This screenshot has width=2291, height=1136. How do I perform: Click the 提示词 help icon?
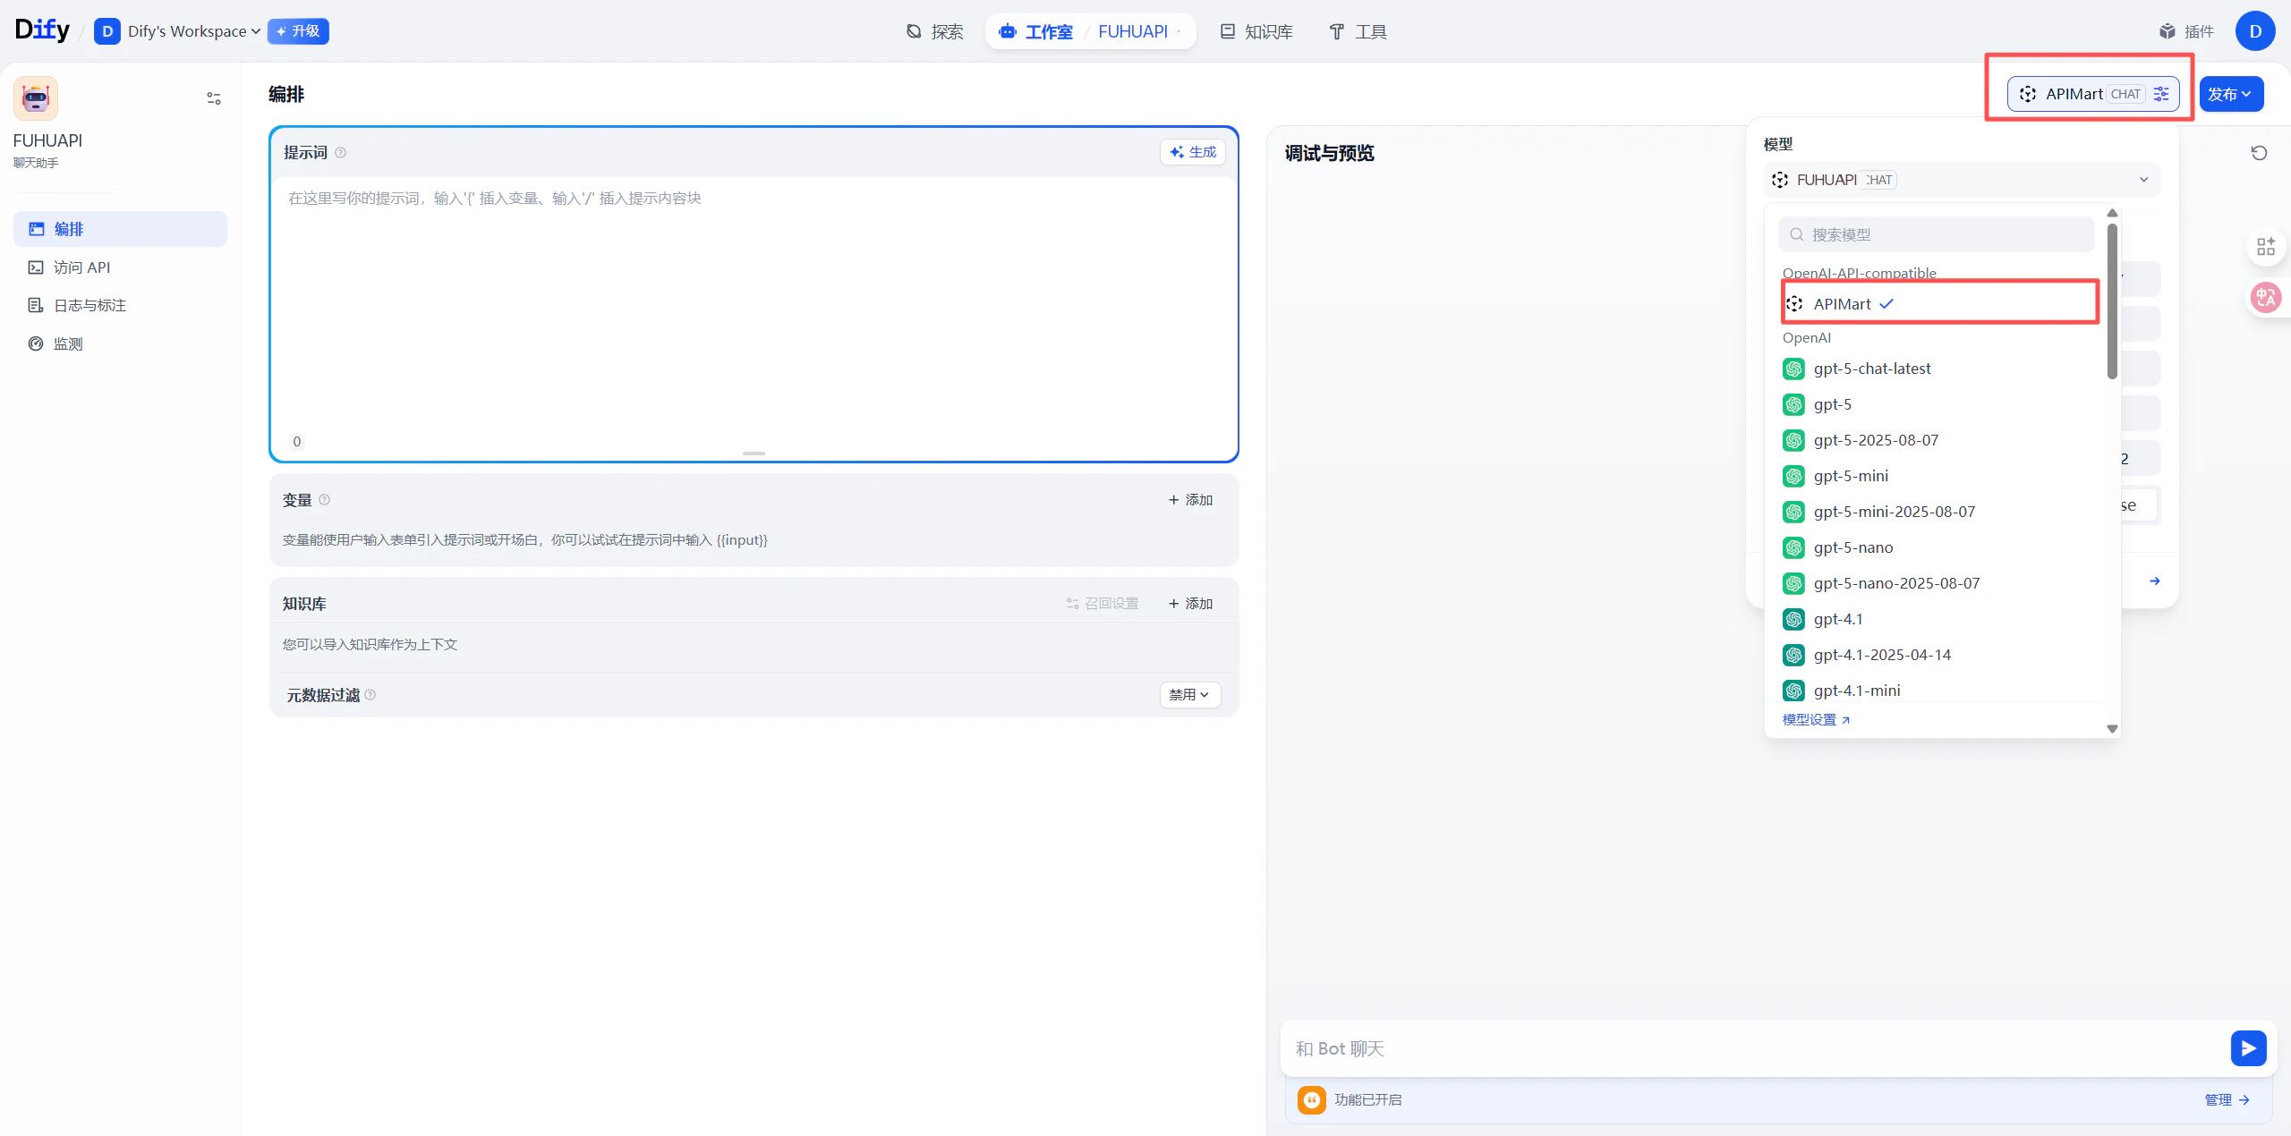pyautogui.click(x=340, y=153)
